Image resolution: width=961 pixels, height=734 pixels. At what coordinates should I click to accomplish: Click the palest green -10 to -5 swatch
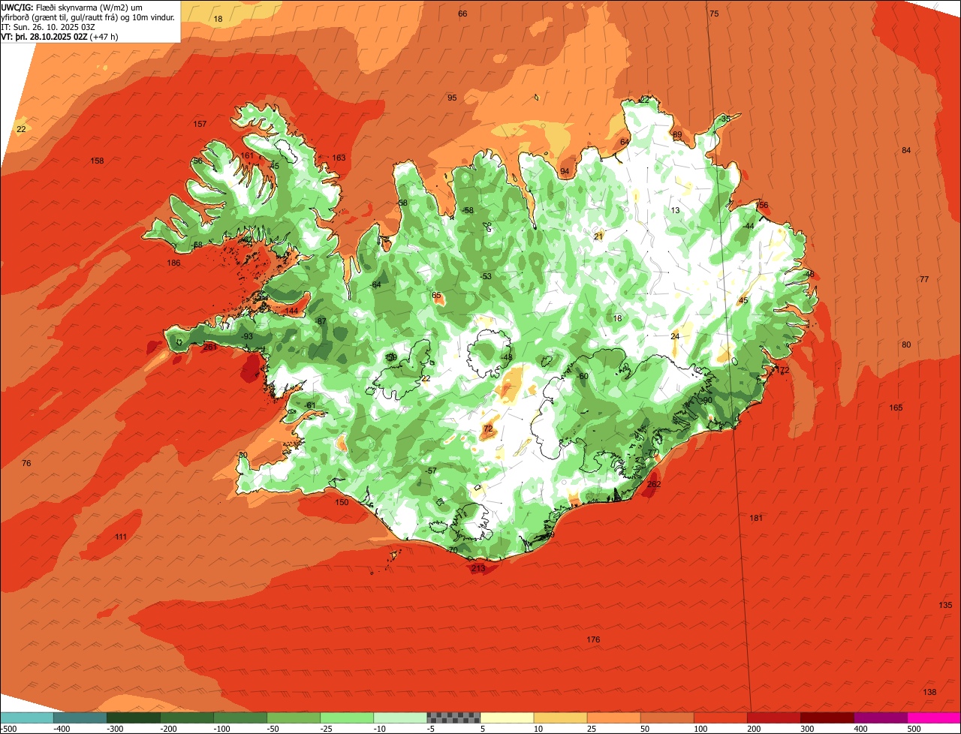399,717
